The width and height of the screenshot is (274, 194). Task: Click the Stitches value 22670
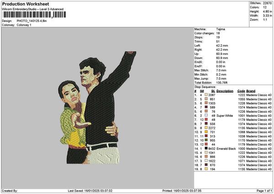tap(267, 3)
